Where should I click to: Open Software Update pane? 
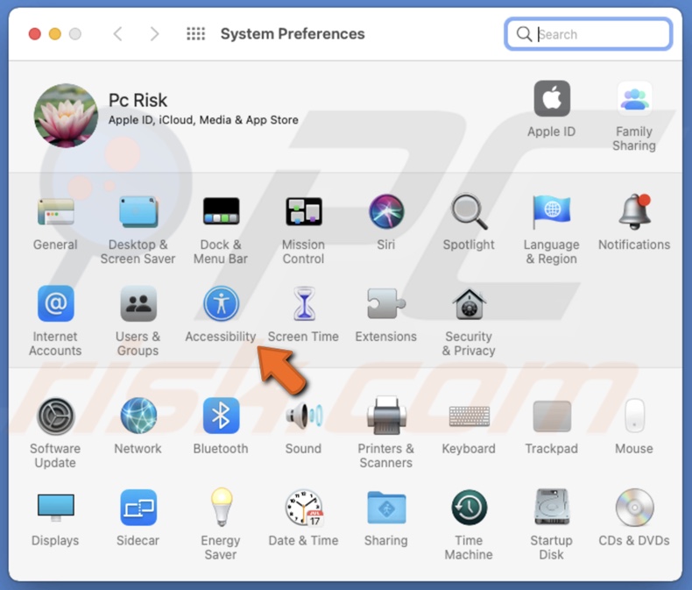click(x=55, y=416)
